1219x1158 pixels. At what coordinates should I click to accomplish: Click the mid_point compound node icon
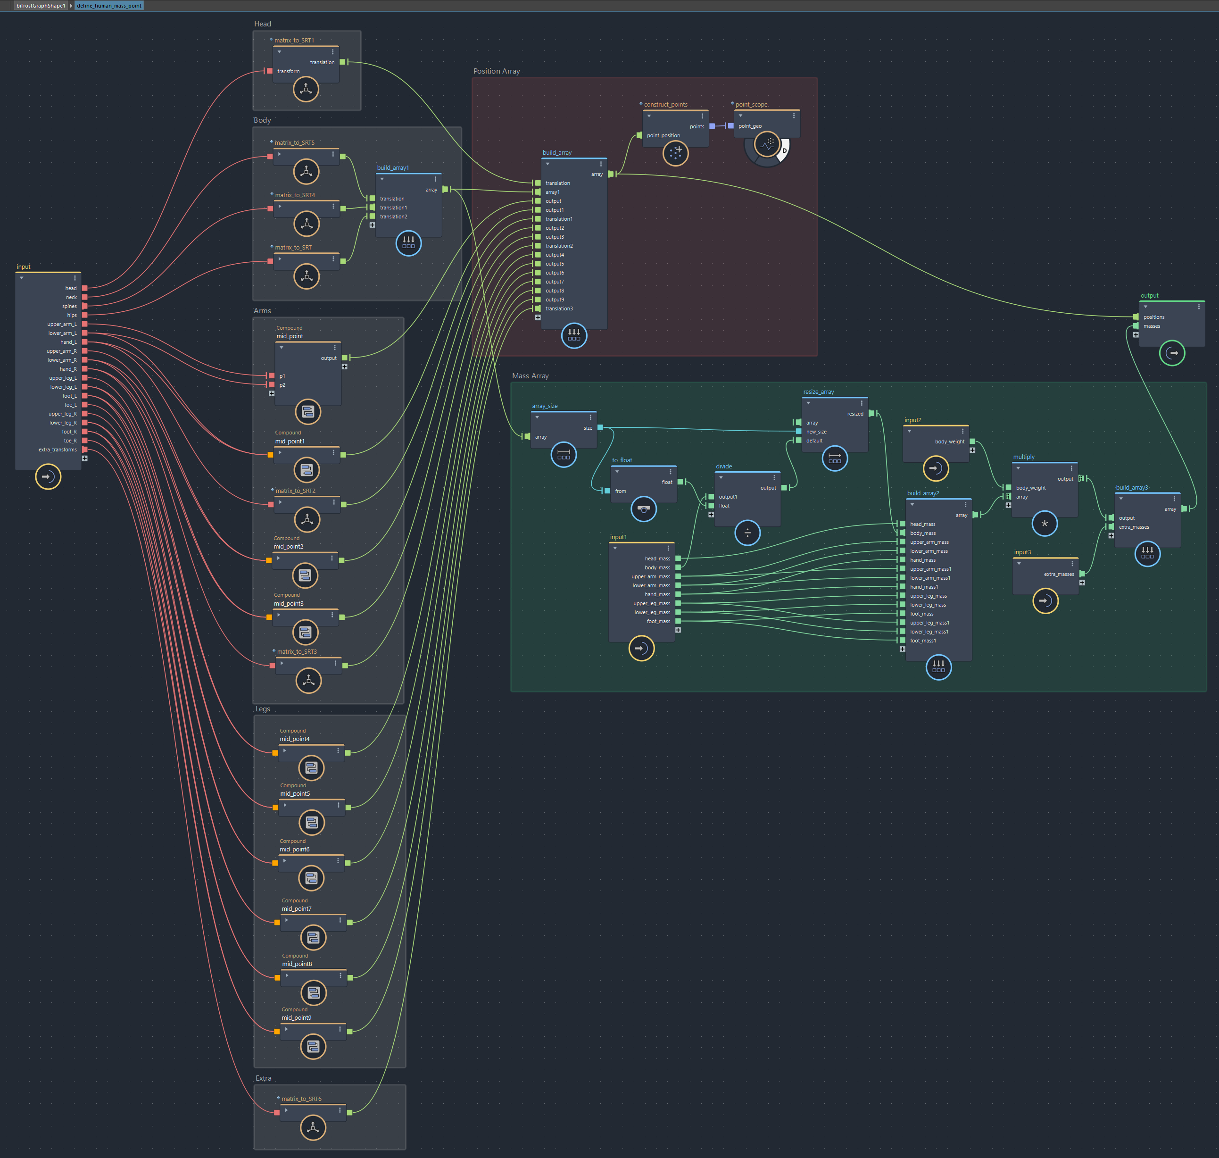308,412
